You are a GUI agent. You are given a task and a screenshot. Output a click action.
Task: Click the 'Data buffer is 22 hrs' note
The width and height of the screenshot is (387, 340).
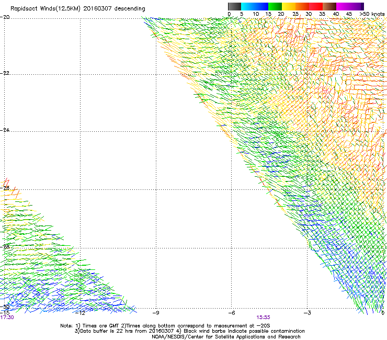point(107,331)
